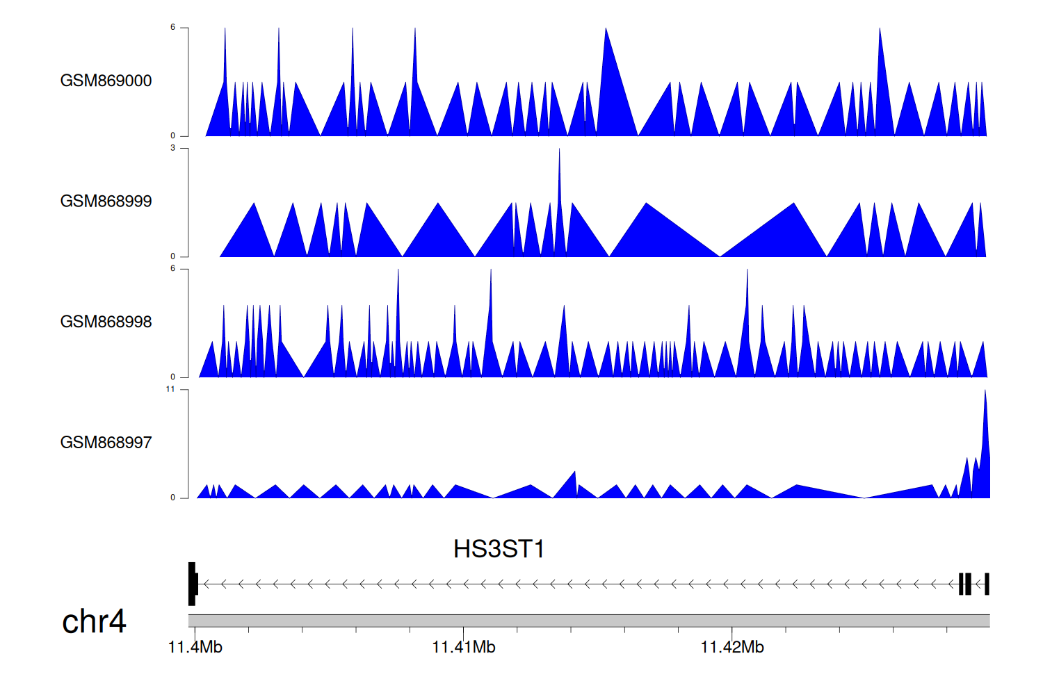Click the rightmost thin exon of HS3ST1

[986, 584]
